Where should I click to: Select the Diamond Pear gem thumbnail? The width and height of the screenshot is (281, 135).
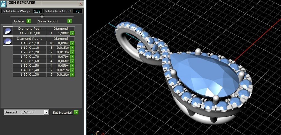[8, 31]
